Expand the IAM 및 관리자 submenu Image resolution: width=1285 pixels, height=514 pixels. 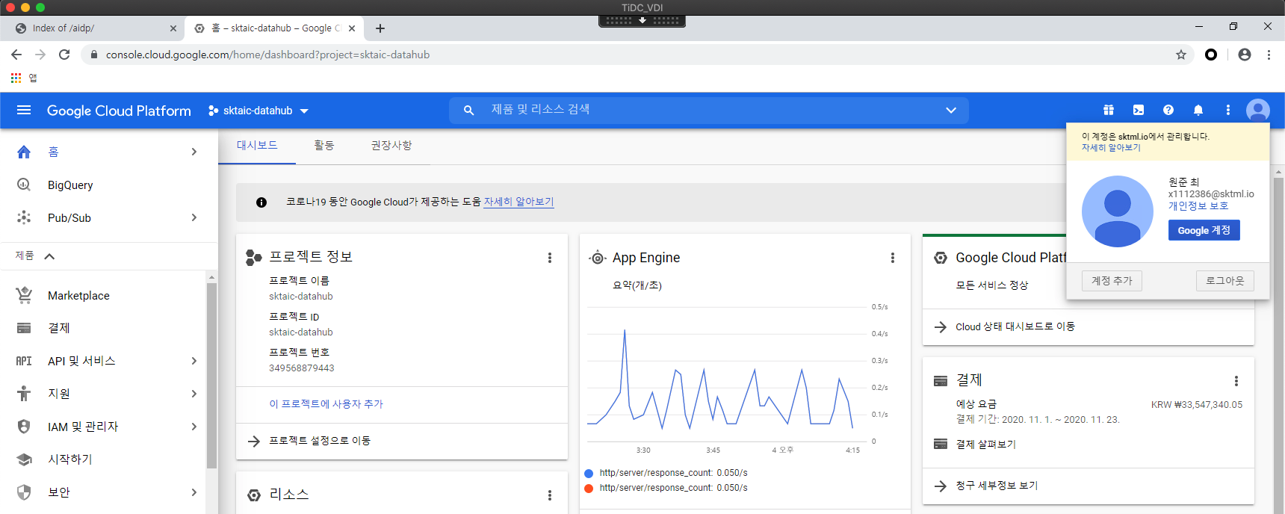pos(194,427)
